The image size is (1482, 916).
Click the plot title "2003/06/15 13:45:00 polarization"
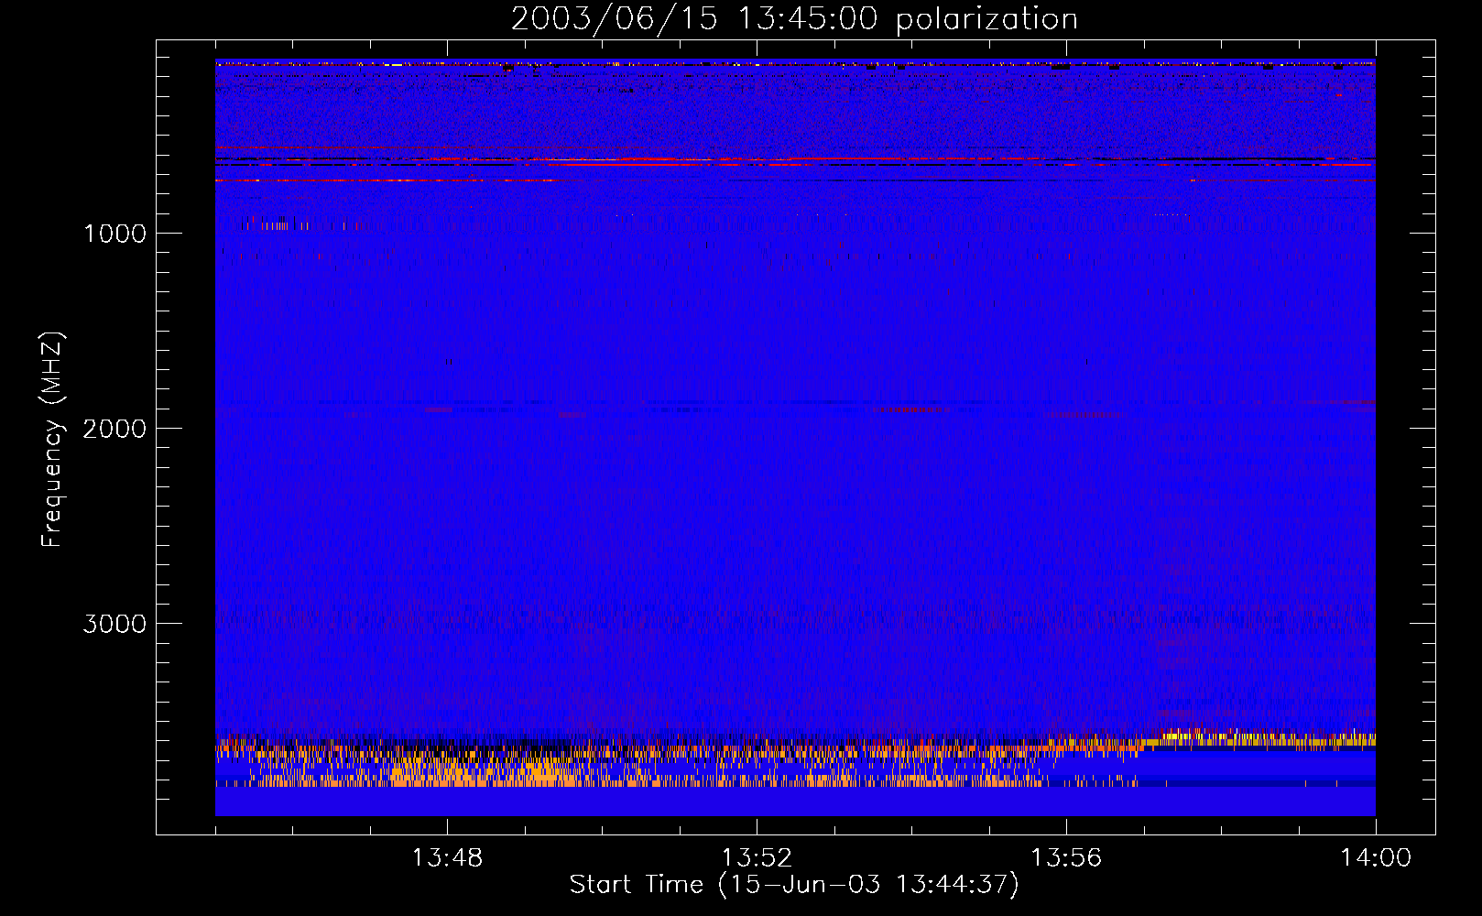coord(794,19)
